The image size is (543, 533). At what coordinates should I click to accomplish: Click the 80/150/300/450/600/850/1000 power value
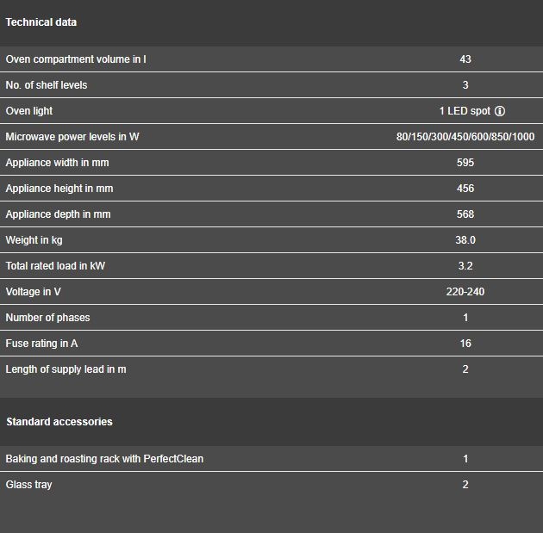[465, 137]
